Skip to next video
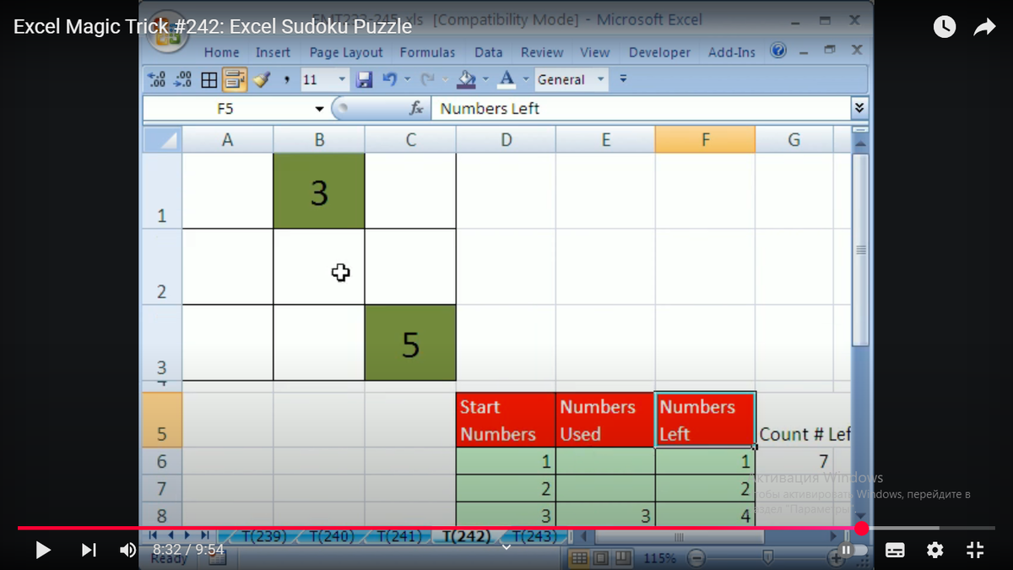 coord(89,550)
